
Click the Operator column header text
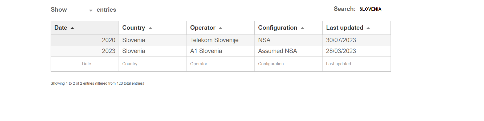(203, 28)
